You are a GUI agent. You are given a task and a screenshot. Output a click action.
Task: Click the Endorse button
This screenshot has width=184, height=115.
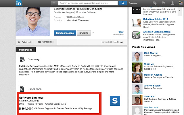click(84, 33)
